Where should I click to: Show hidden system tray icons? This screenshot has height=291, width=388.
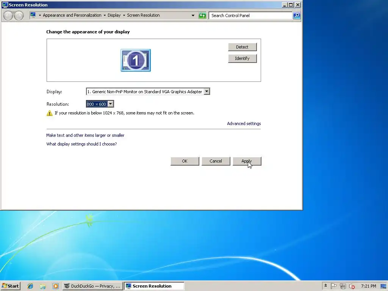(325, 286)
